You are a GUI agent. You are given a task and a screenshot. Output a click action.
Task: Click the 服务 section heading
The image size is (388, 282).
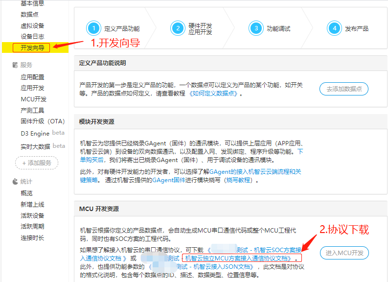pos(26,65)
